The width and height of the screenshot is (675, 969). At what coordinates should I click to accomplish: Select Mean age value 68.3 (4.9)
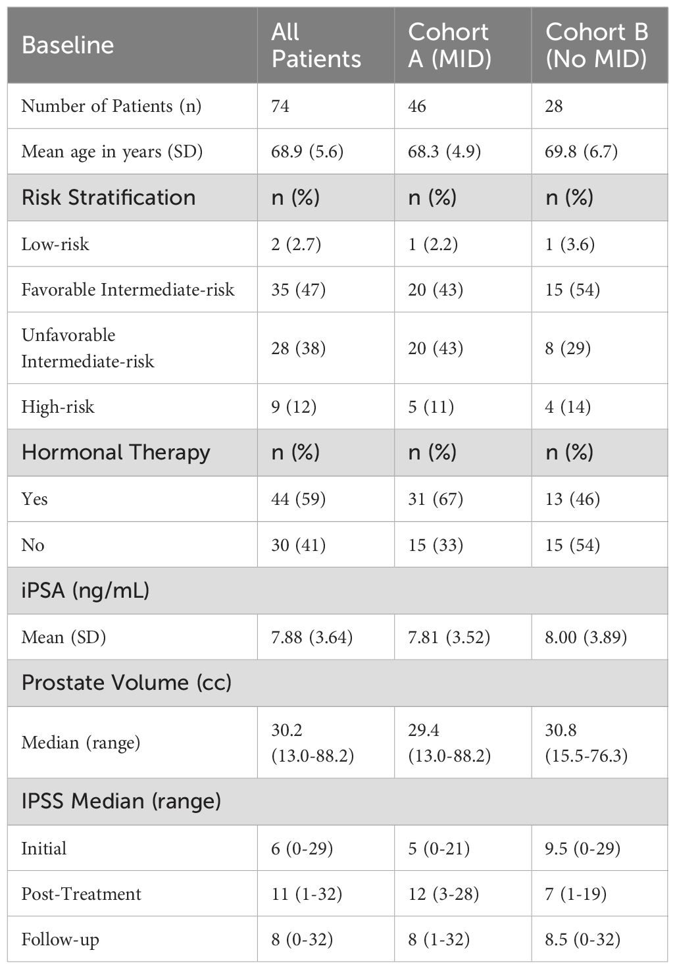[445, 151]
